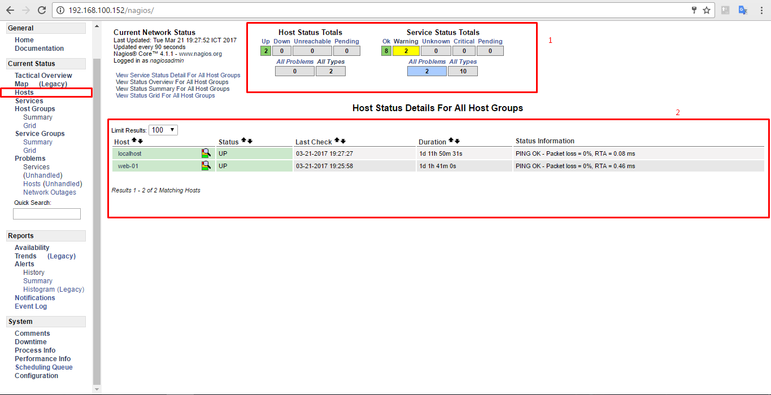Sort Duration descending with down arrow
Image resolution: width=771 pixels, height=395 pixels.
tap(457, 141)
